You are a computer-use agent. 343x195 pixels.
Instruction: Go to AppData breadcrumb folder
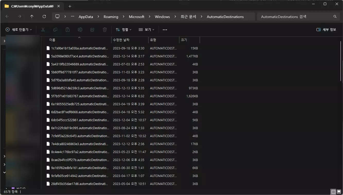click(x=86, y=17)
